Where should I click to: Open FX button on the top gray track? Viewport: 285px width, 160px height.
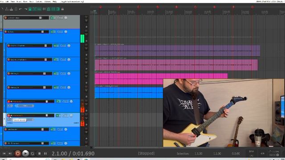point(60,18)
